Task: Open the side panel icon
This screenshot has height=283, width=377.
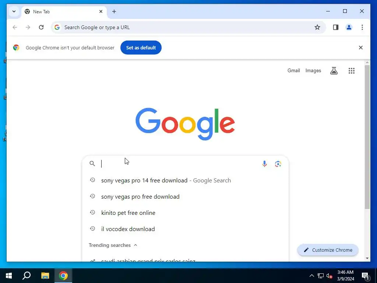Action: [x=336, y=27]
